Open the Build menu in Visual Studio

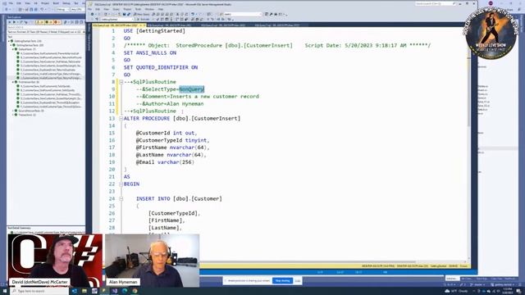(x=56, y=3)
